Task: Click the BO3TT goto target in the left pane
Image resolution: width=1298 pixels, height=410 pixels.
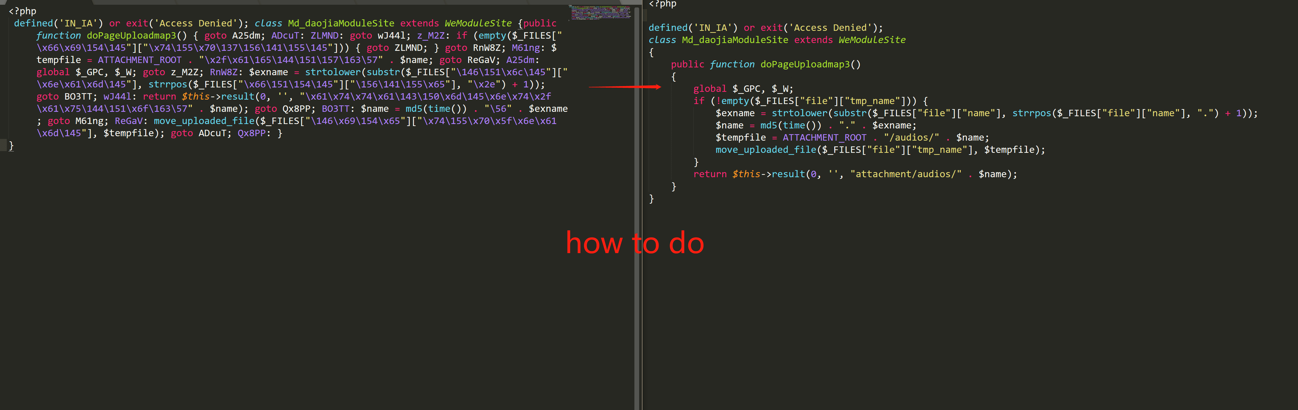Action: pyautogui.click(x=79, y=97)
